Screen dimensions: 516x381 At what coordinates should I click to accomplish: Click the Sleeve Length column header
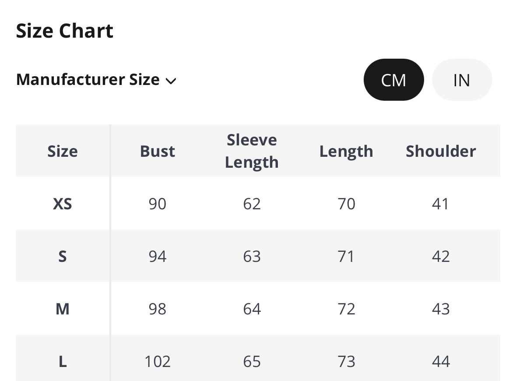(252, 151)
